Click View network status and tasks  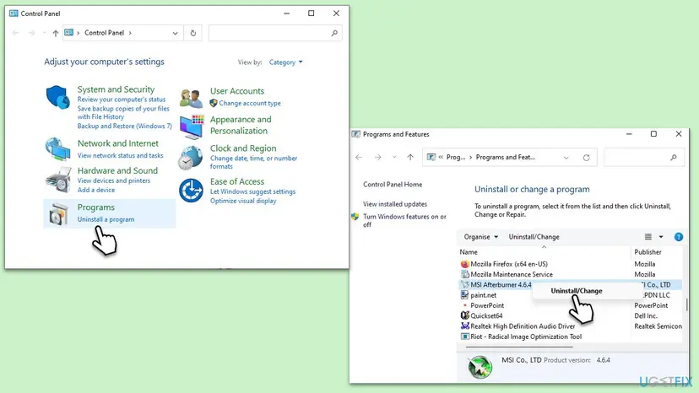121,155
